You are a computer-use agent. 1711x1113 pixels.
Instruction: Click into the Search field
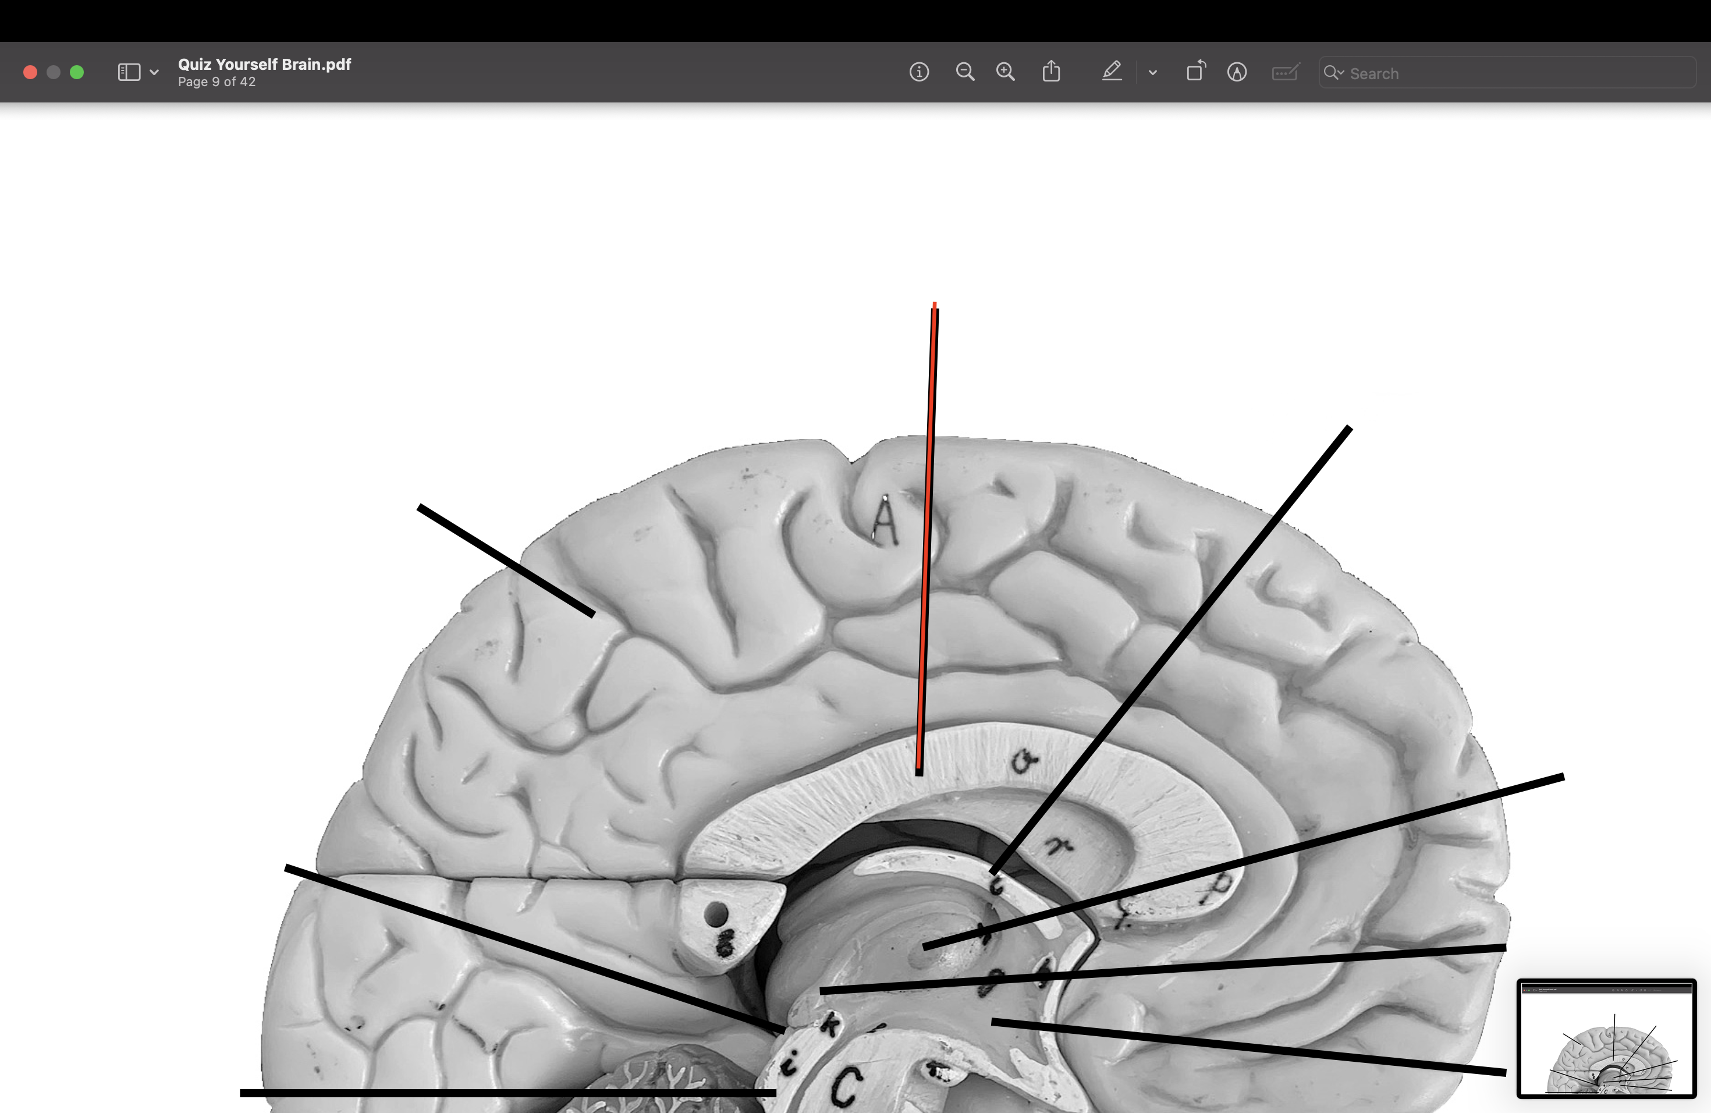click(1507, 73)
